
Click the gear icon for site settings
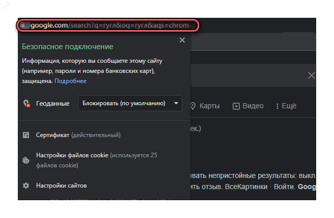[x=26, y=185]
